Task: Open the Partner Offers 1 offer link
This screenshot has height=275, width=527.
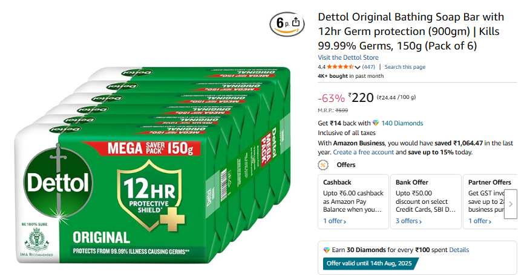Action: pos(480,221)
